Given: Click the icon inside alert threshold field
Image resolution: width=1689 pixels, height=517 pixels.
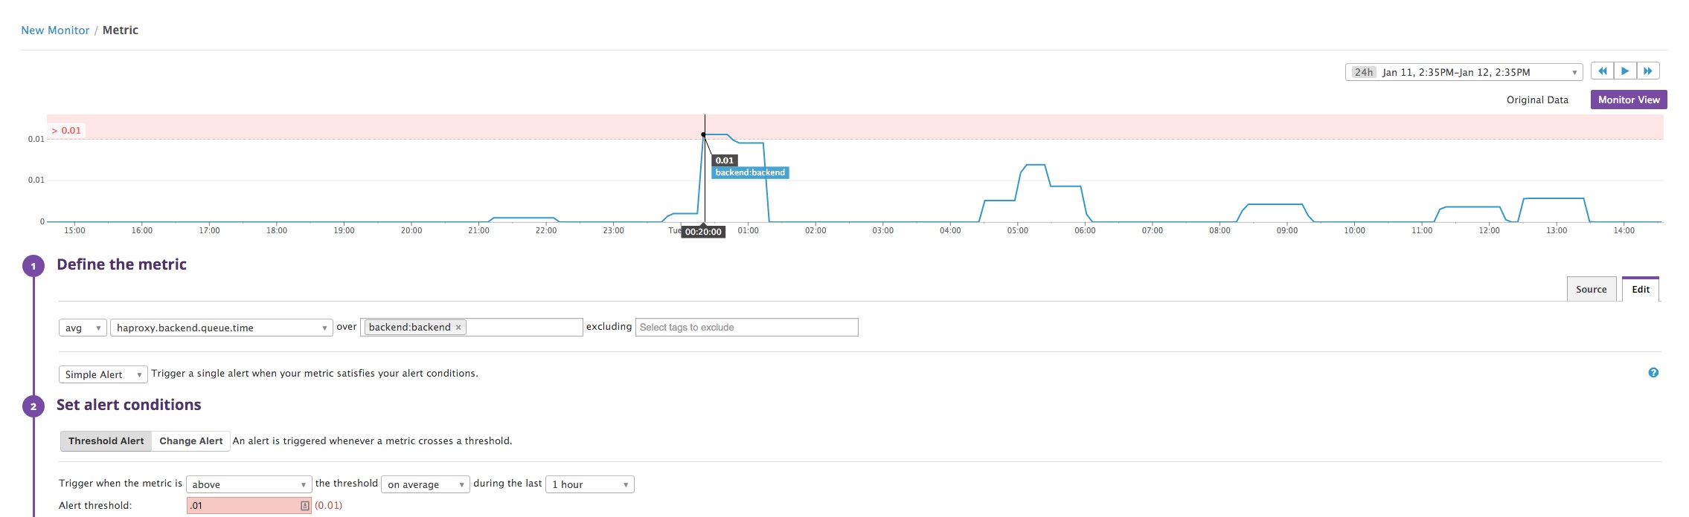Looking at the screenshot, I should 304,506.
